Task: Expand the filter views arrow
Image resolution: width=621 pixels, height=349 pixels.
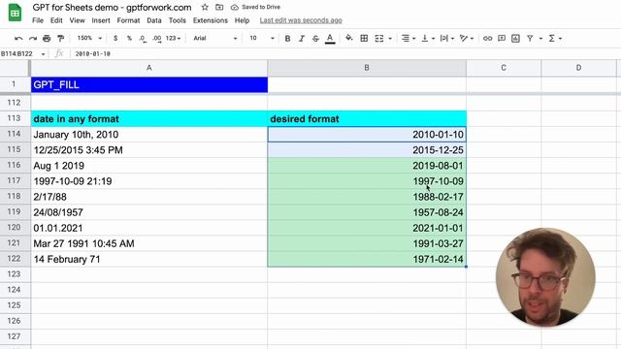Action: [x=540, y=39]
